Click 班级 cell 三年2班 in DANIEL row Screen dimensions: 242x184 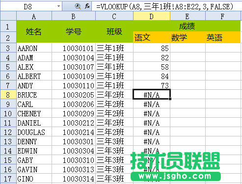point(114,123)
